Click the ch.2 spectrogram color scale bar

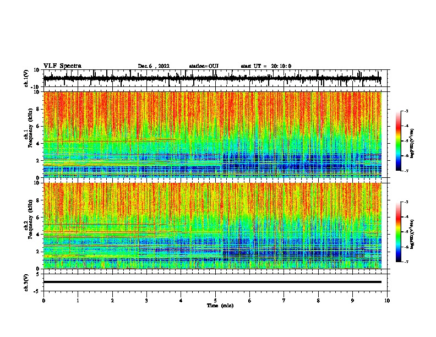[x=398, y=232]
